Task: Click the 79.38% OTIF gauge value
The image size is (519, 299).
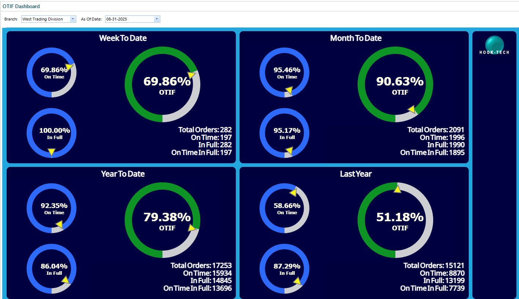Action: [x=167, y=217]
